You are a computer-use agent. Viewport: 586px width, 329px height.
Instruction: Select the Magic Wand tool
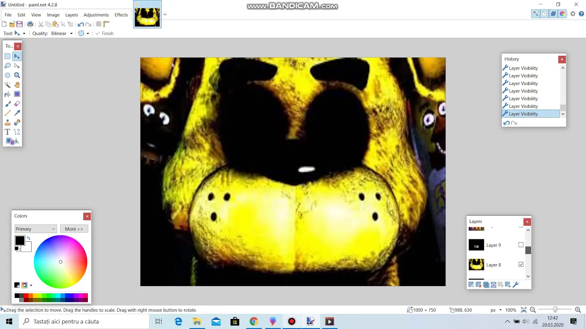coord(7,85)
